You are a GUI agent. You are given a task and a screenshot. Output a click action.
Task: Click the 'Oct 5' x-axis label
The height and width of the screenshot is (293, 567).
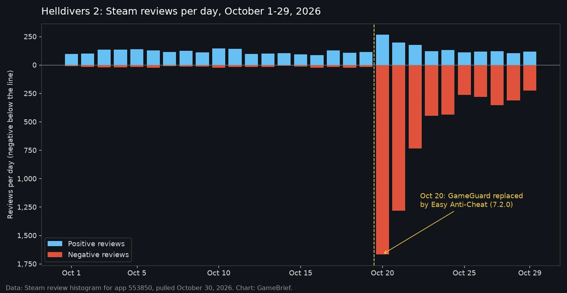[137, 273]
